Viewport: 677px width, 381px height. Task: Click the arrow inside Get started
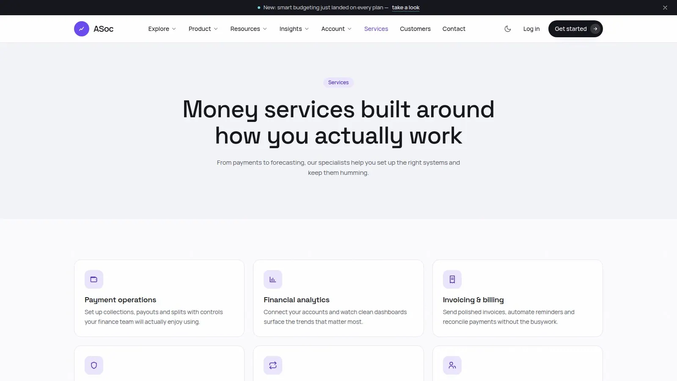pyautogui.click(x=595, y=29)
